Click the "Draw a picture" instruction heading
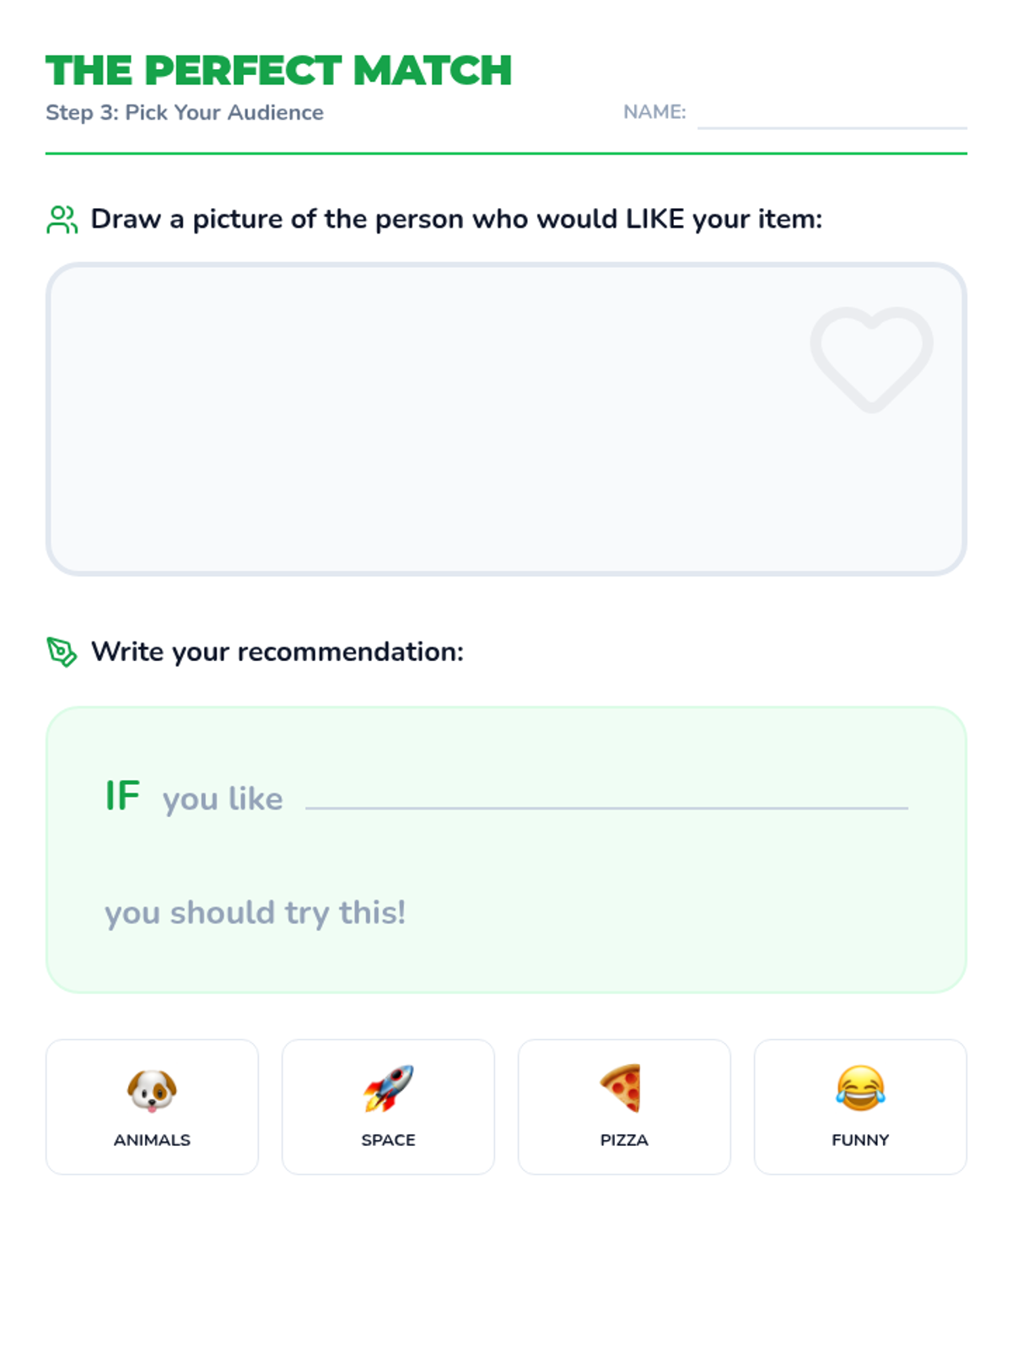This screenshot has height=1349, width=1012. click(456, 219)
